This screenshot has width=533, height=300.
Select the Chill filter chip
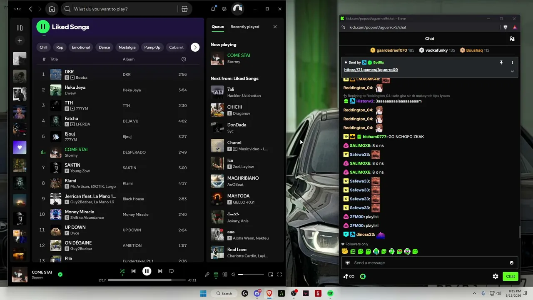(43, 47)
